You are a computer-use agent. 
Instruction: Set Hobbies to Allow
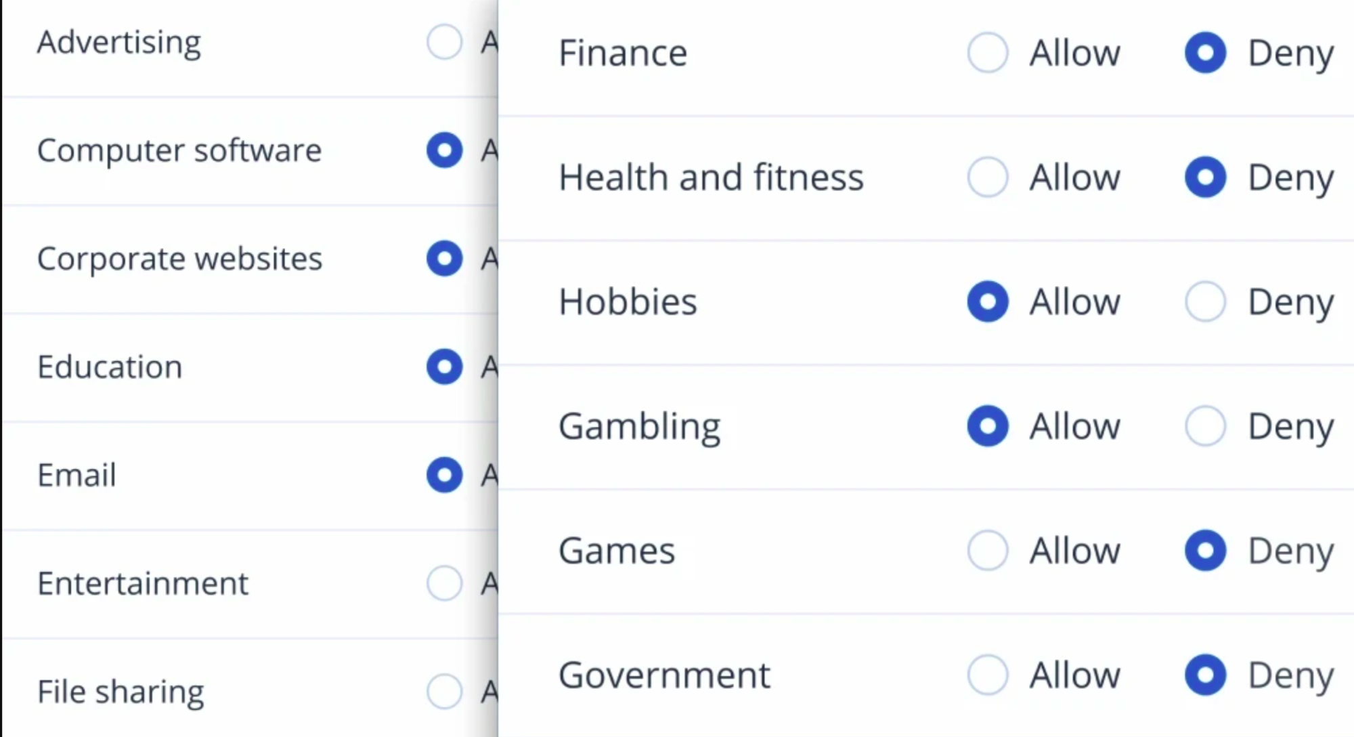[988, 301]
